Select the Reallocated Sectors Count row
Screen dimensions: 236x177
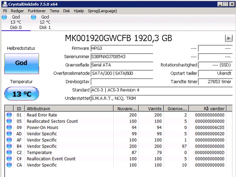pyautogui.click(x=116, y=121)
